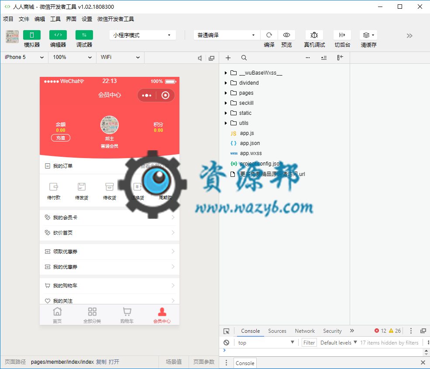The height and width of the screenshot is (369, 430).
Task: Click the user avatar in member center
Action: pyautogui.click(x=110, y=125)
